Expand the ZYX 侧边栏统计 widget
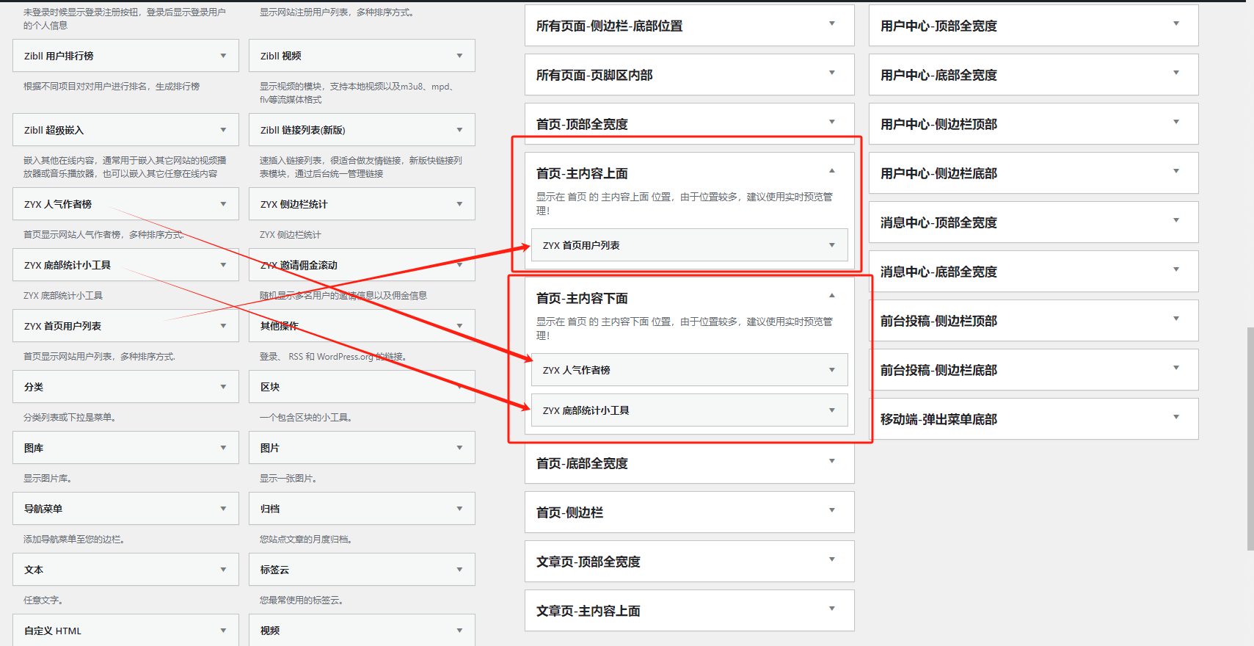The height and width of the screenshot is (646, 1254). click(459, 204)
